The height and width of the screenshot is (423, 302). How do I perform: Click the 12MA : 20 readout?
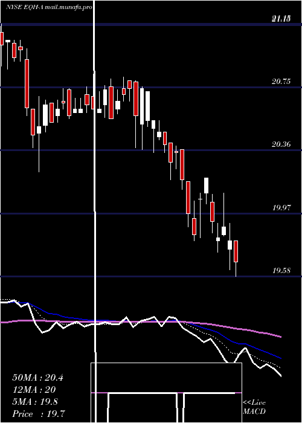tap(34, 390)
